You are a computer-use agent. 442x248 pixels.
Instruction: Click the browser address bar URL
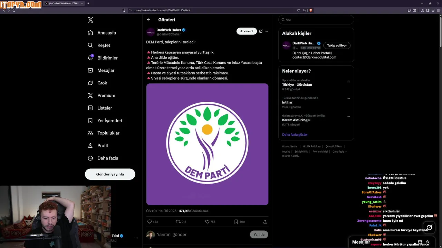pos(162,10)
